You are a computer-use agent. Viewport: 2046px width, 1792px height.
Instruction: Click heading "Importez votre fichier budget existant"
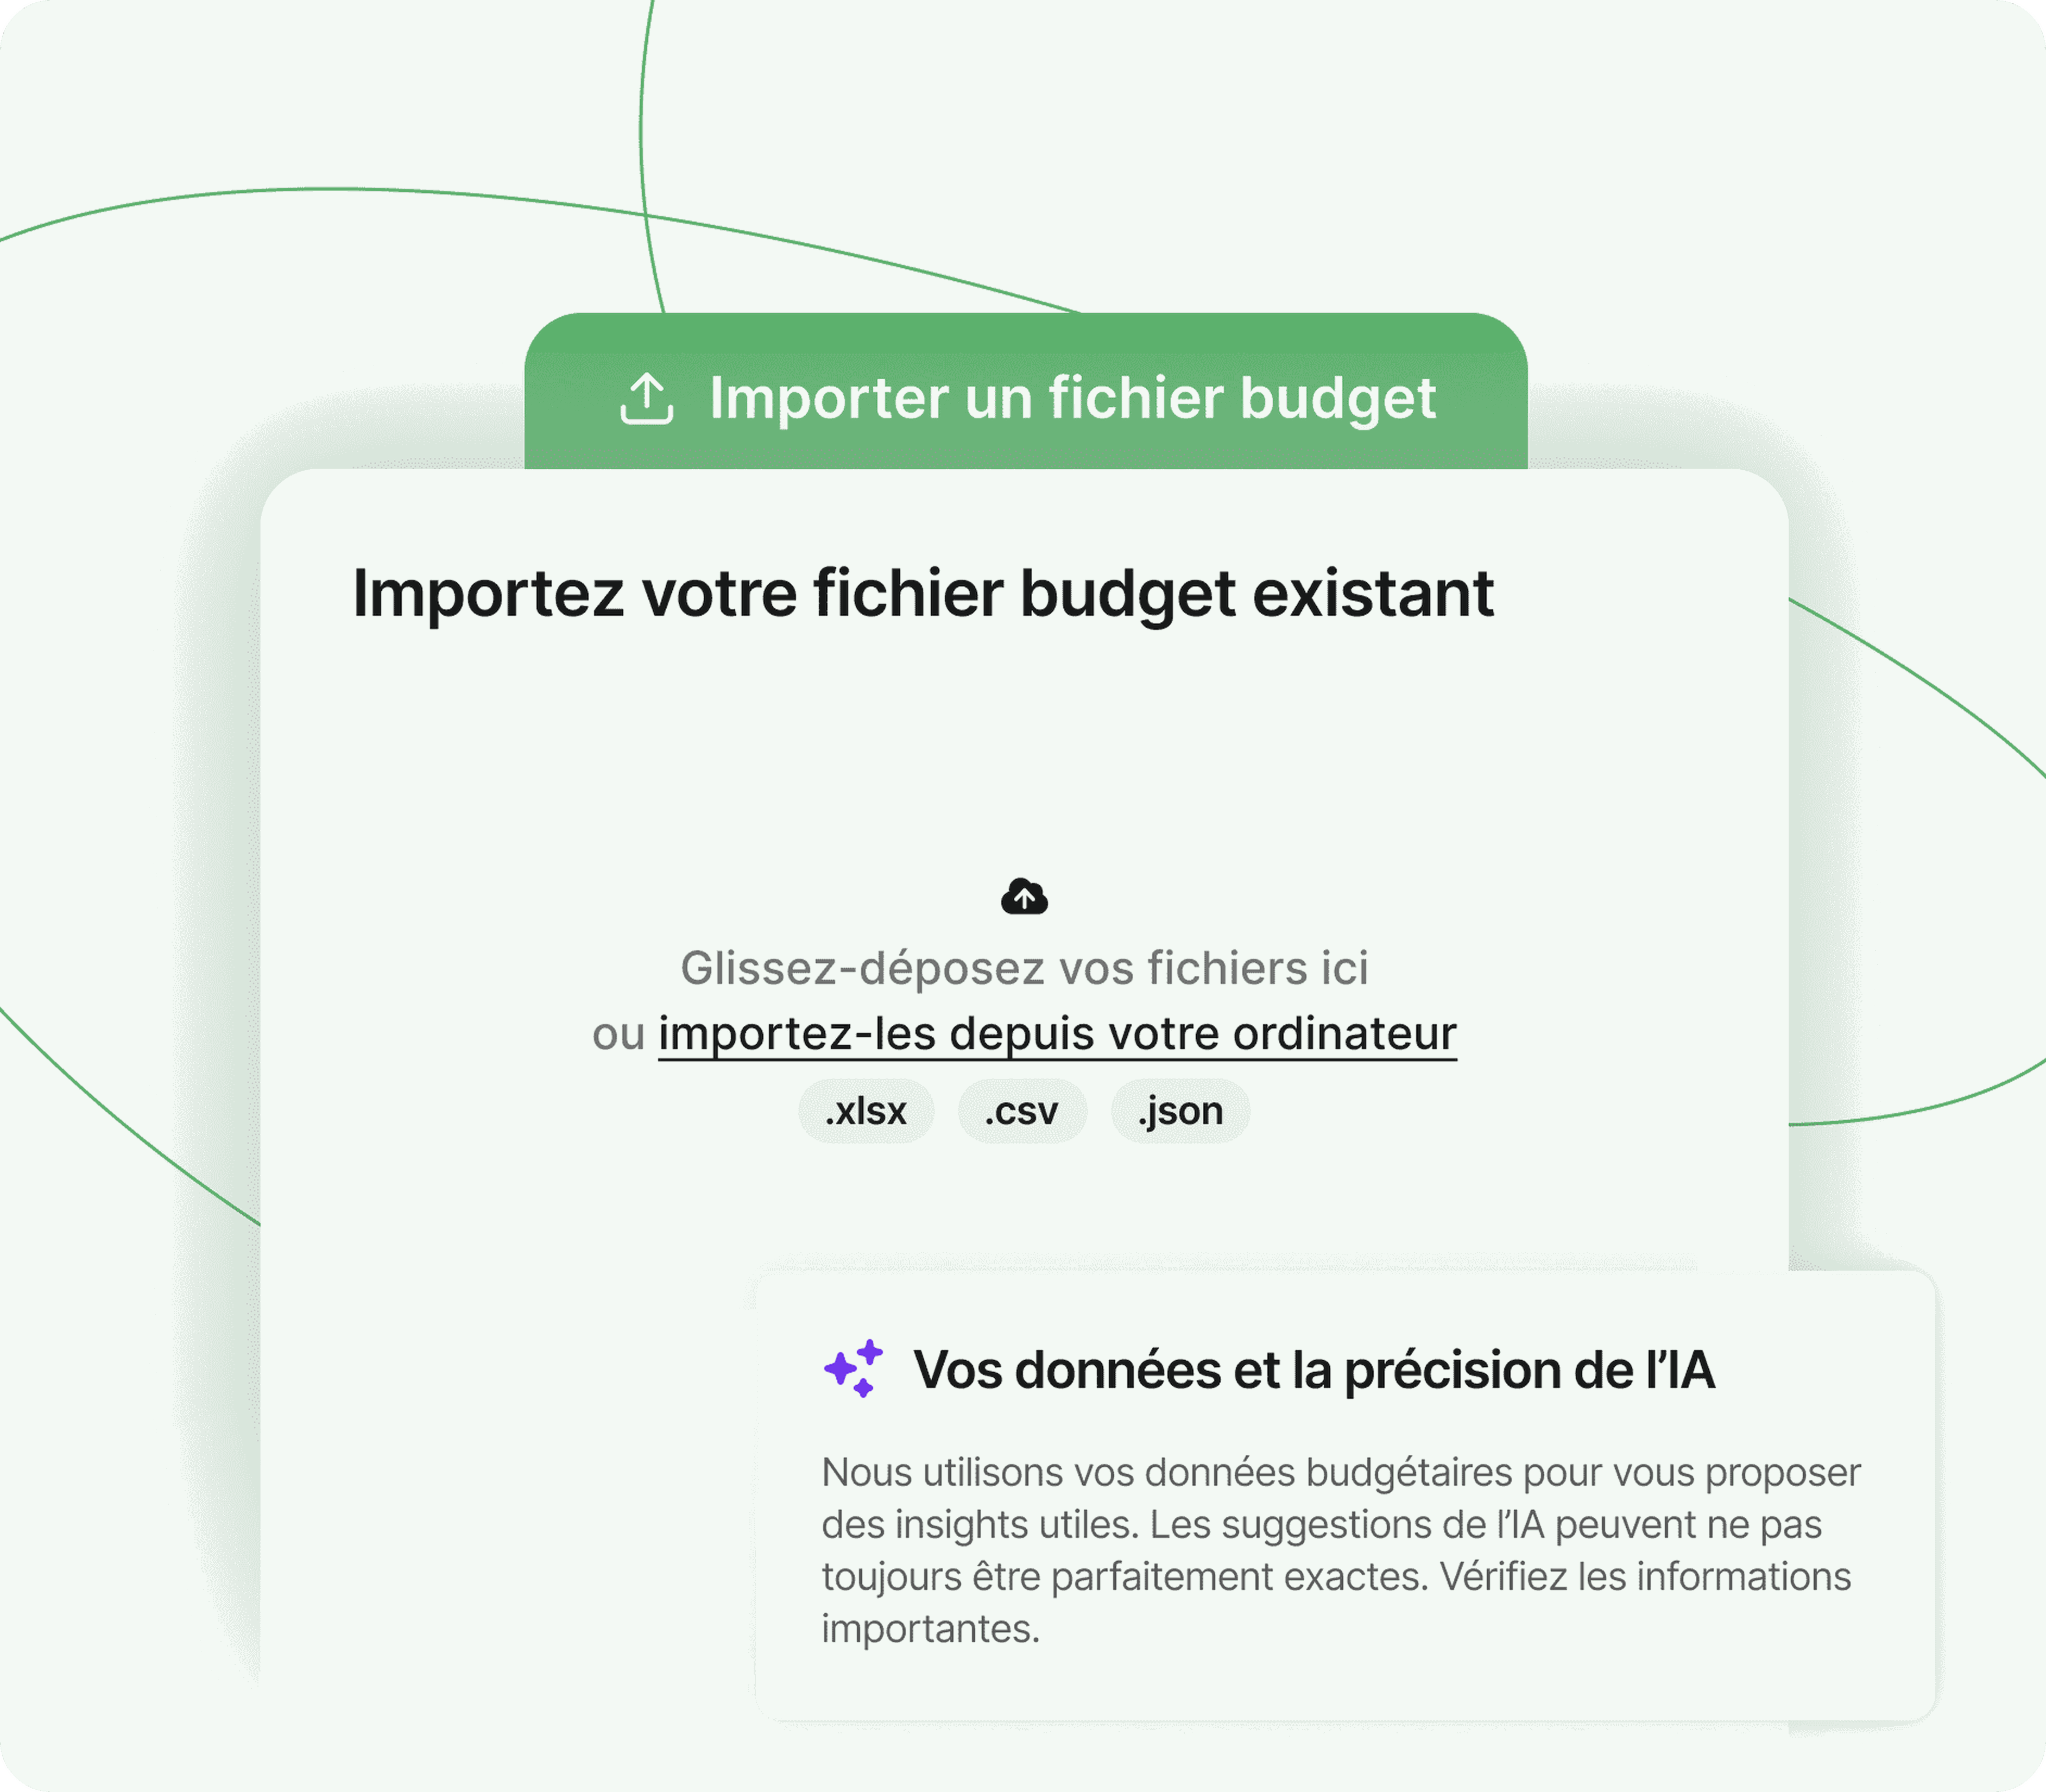pyautogui.click(x=923, y=594)
